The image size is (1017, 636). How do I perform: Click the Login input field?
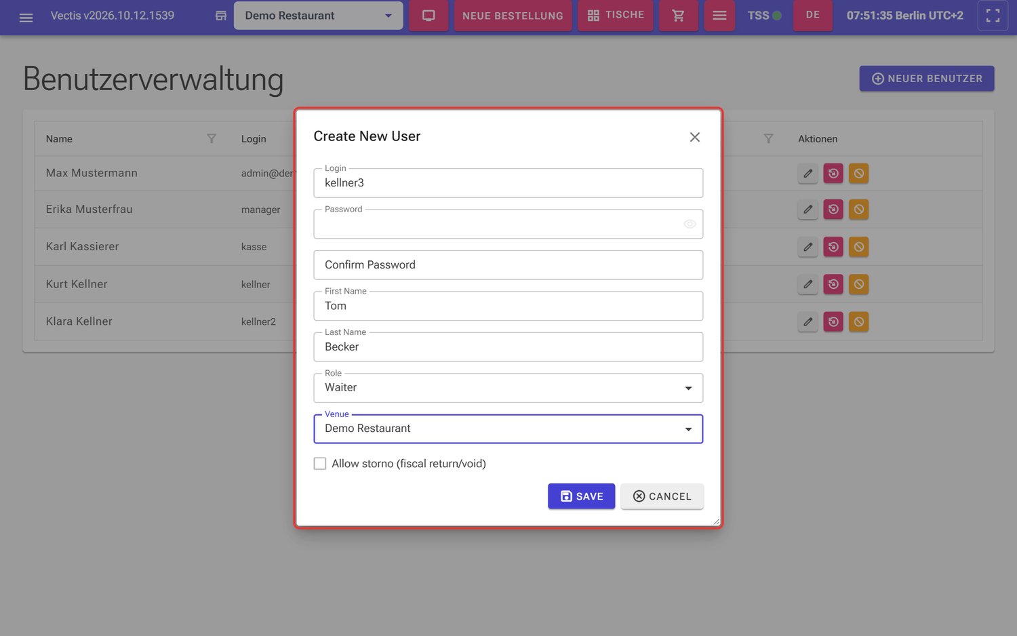click(x=509, y=183)
